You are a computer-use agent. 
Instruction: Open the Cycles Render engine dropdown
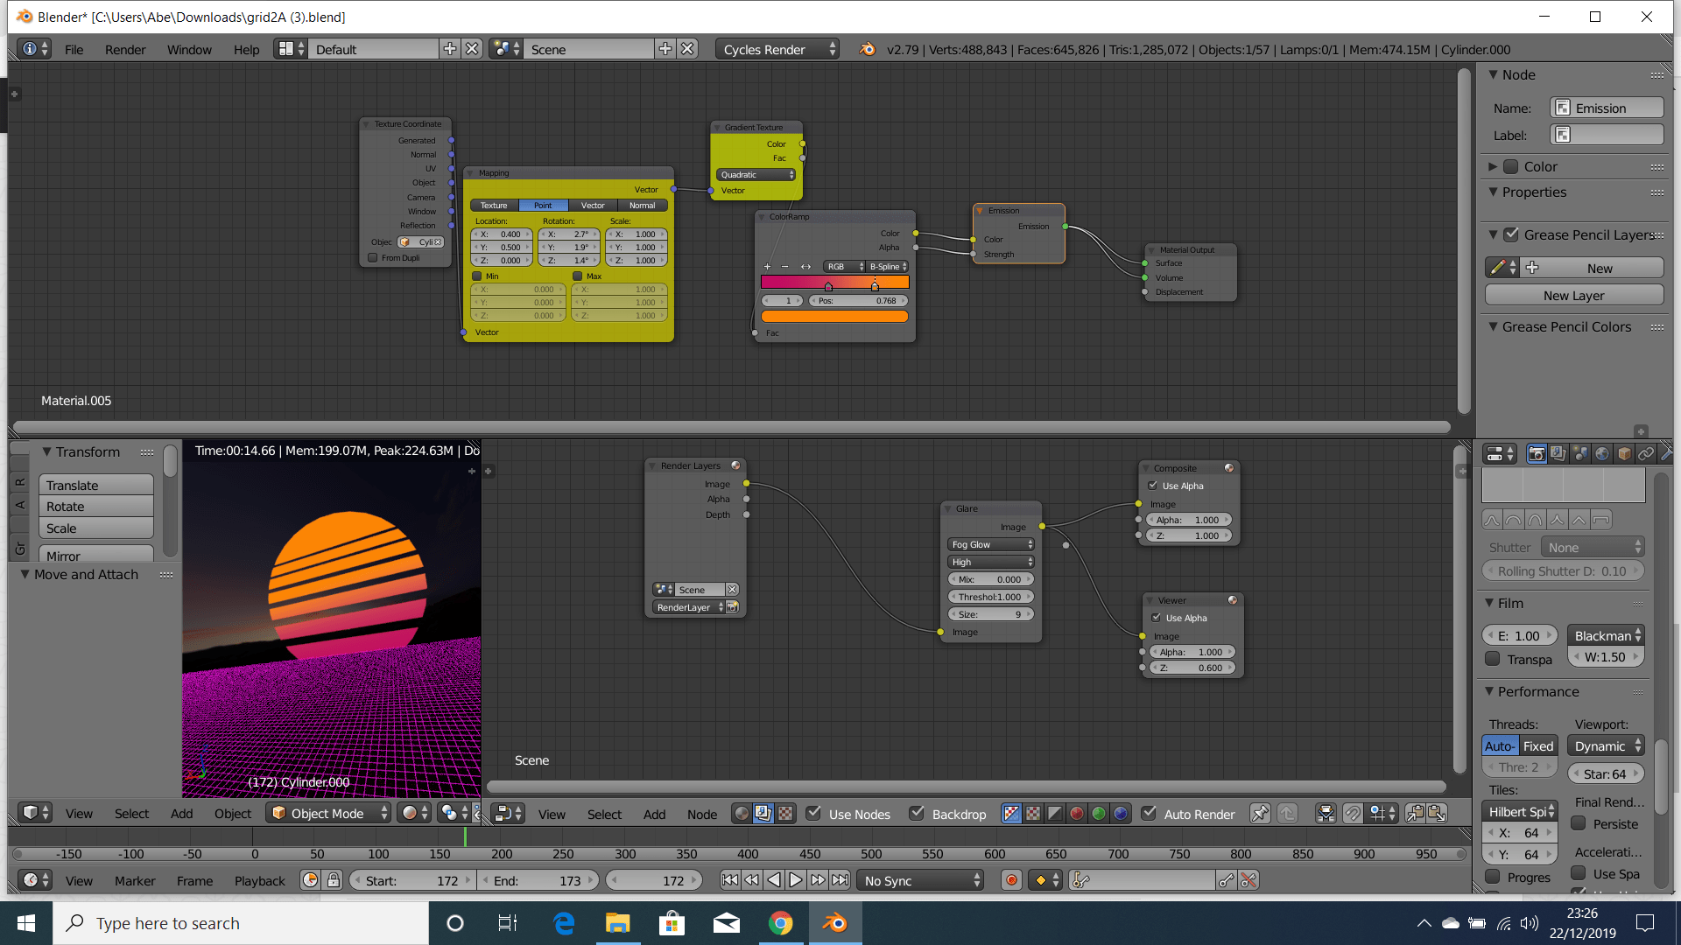pos(776,49)
